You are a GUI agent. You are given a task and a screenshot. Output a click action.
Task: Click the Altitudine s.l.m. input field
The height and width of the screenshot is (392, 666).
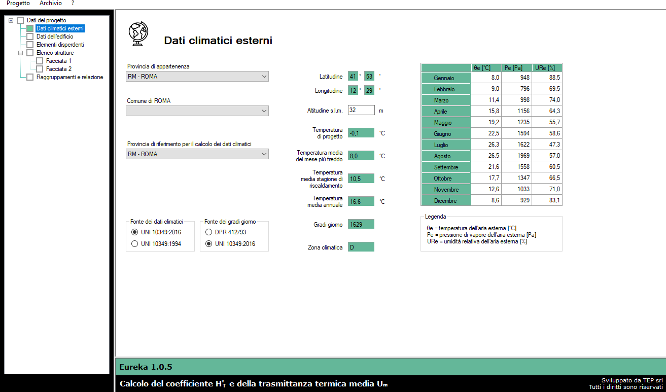[x=361, y=110]
